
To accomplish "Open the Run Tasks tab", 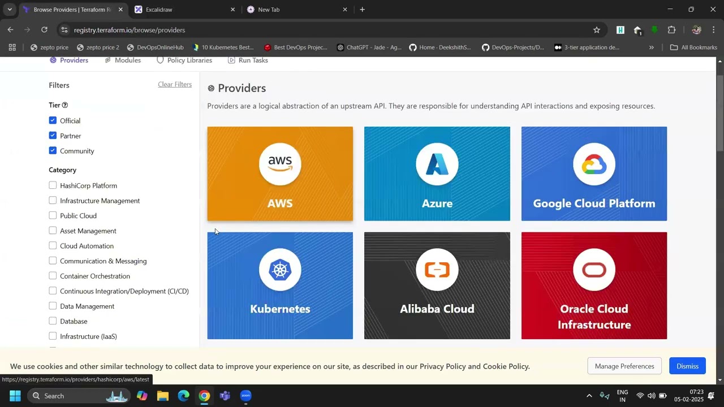I will click(x=248, y=60).
